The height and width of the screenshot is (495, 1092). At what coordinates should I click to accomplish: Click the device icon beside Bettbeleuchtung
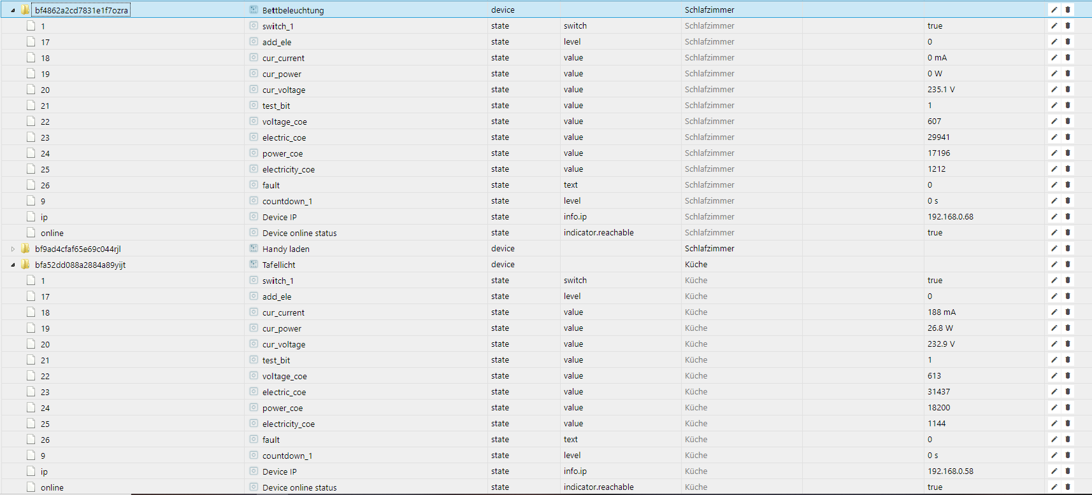(x=254, y=10)
